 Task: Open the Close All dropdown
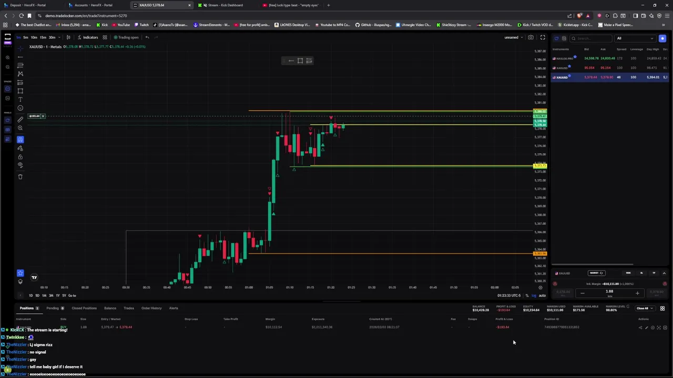click(x=645, y=308)
